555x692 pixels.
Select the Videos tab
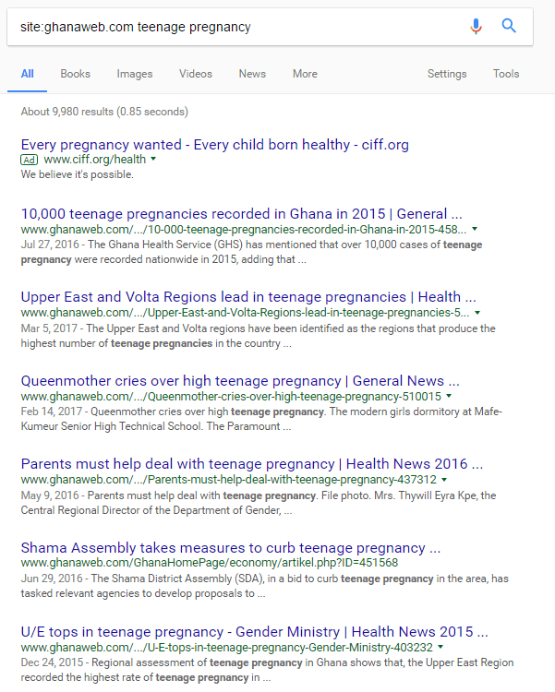tap(196, 74)
